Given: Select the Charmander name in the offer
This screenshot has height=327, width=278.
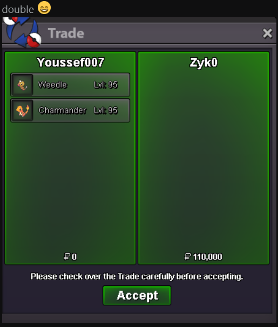Looking at the screenshot, I should (x=63, y=110).
